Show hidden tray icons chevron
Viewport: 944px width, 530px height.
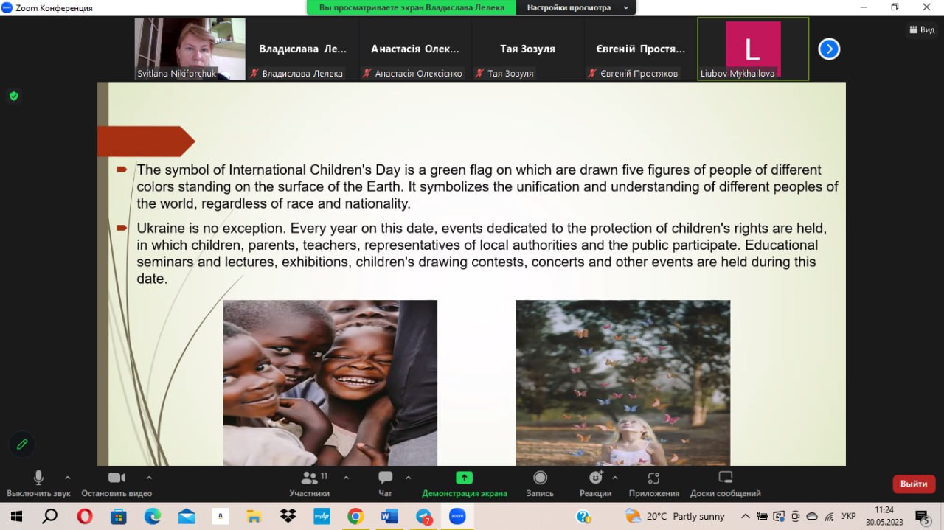746,516
